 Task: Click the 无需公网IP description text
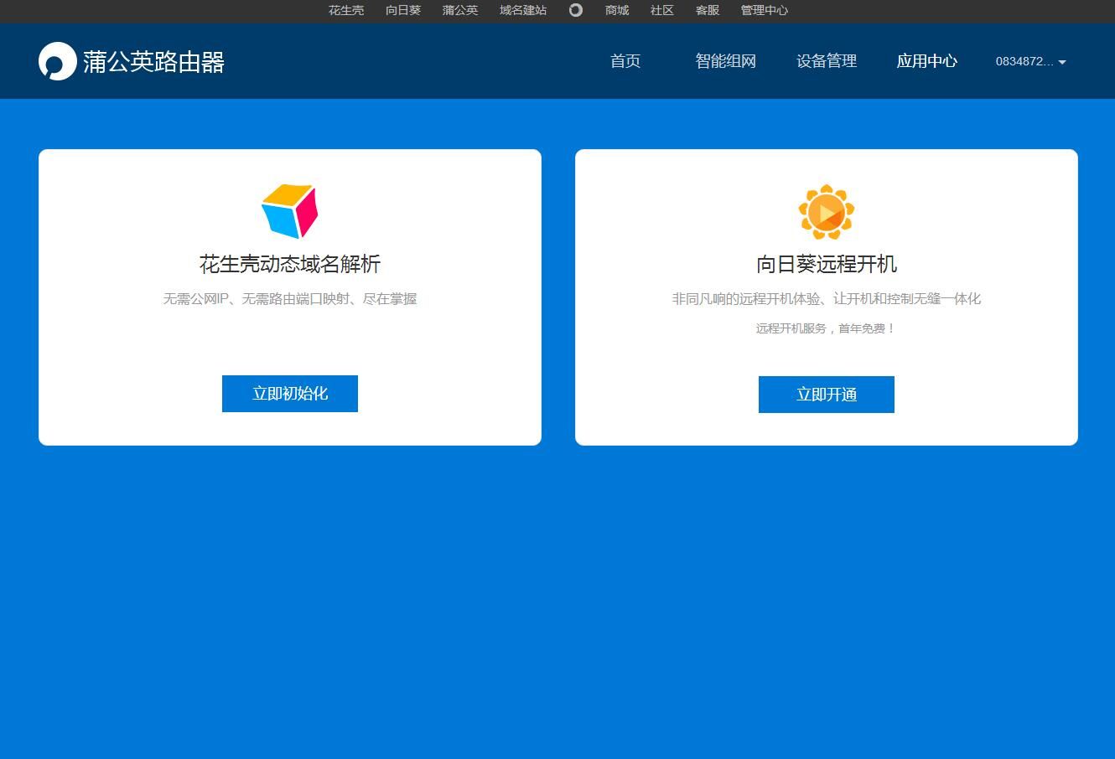[290, 298]
